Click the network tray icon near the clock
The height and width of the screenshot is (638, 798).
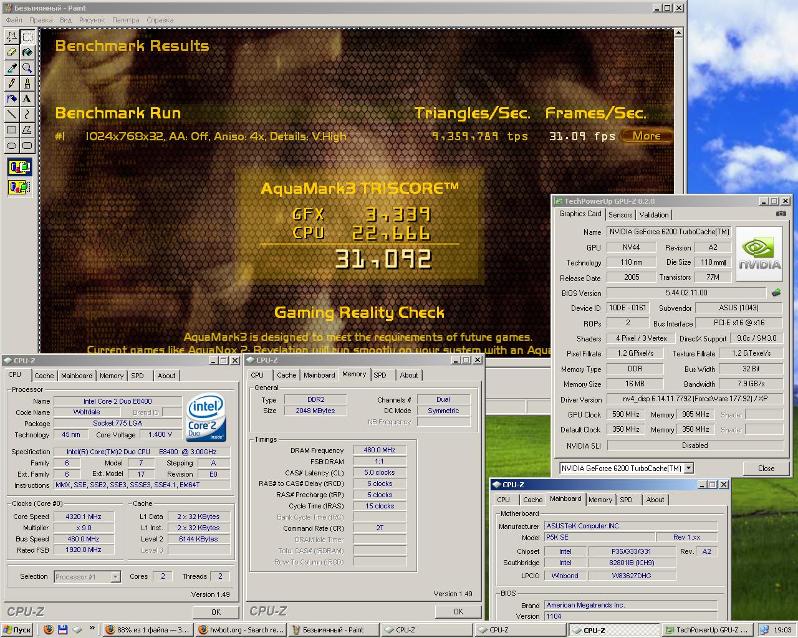[x=764, y=630]
